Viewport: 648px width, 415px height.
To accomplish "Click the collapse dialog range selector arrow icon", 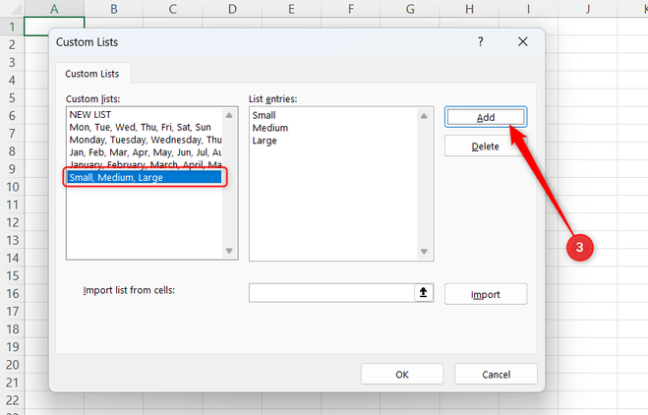I will point(423,293).
